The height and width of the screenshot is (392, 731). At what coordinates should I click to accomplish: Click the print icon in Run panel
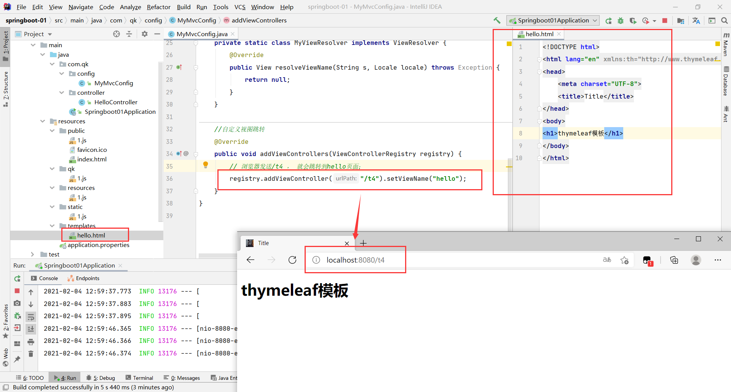tap(31, 342)
